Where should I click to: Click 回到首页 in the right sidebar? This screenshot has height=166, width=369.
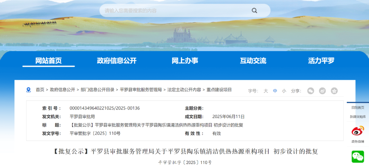pyautogui.click(x=358, y=108)
